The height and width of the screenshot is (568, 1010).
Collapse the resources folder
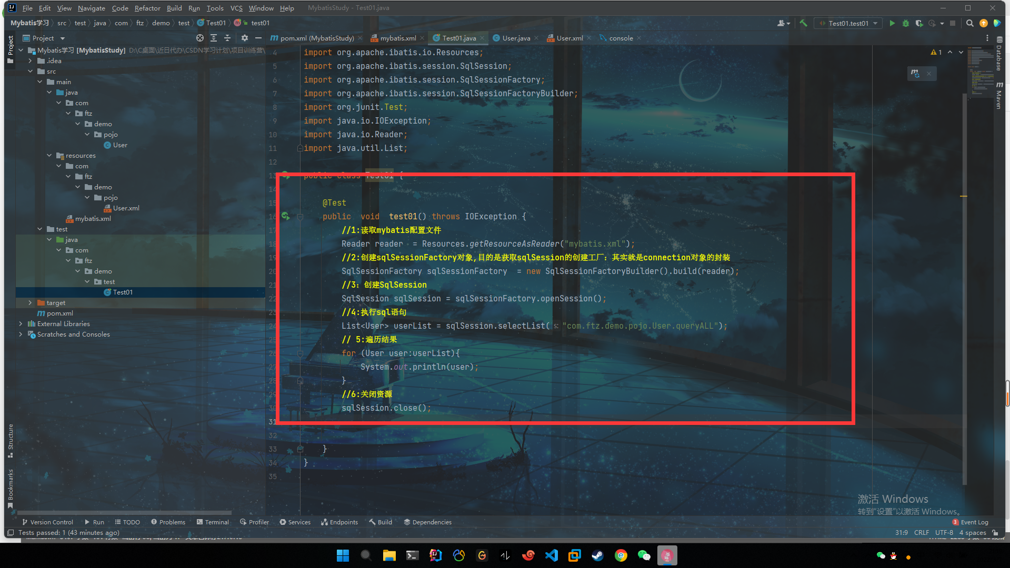49,156
